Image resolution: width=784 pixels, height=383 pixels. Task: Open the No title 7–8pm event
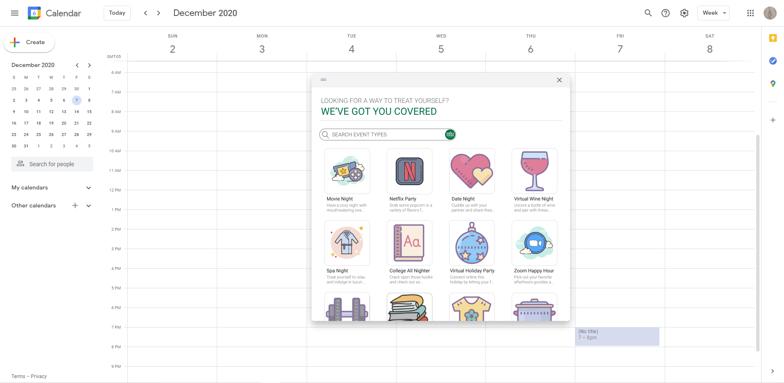click(x=617, y=336)
